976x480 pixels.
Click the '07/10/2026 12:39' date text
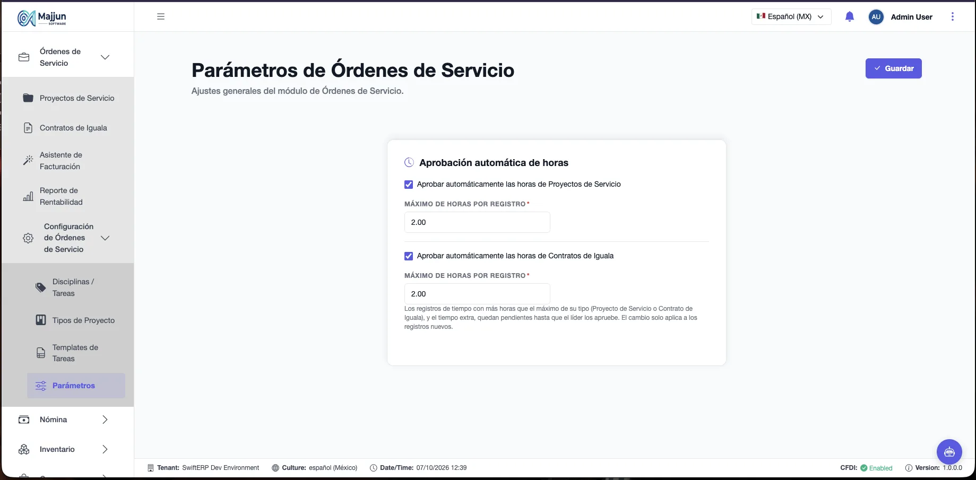[x=442, y=468]
